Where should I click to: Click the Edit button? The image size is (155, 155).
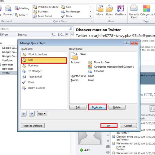(78, 107)
